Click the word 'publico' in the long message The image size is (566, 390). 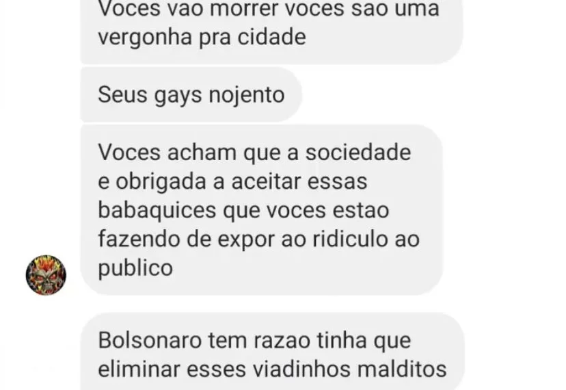pyautogui.click(x=135, y=269)
